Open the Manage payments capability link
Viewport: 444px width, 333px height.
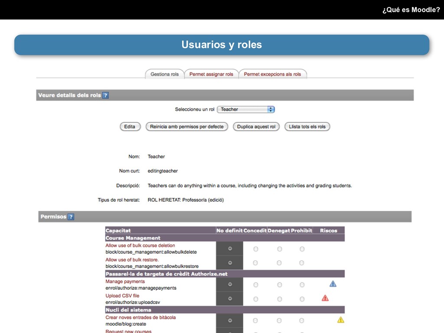click(x=125, y=281)
